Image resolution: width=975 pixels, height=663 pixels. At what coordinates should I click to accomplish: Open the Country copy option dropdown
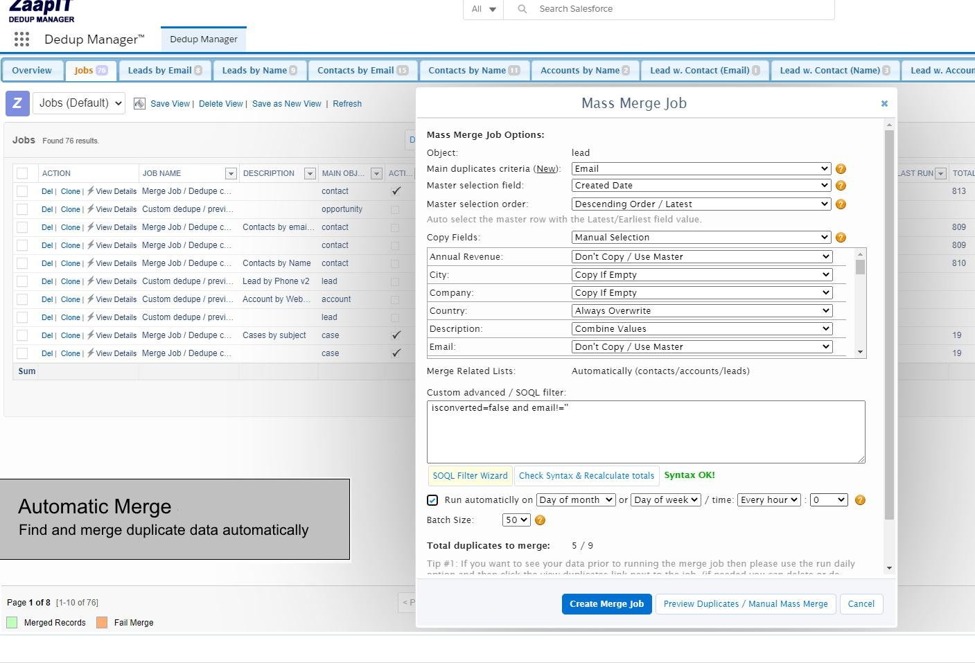[702, 311]
